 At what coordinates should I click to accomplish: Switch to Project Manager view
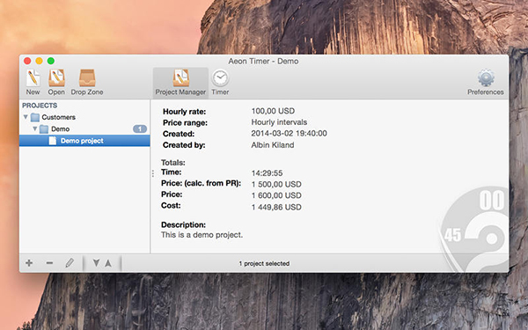pos(180,83)
